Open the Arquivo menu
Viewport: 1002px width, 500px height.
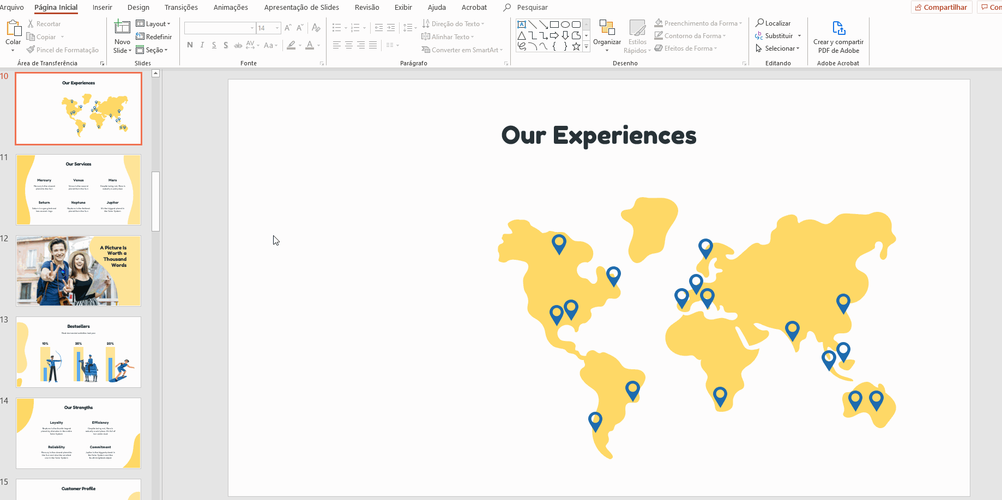pos(11,7)
